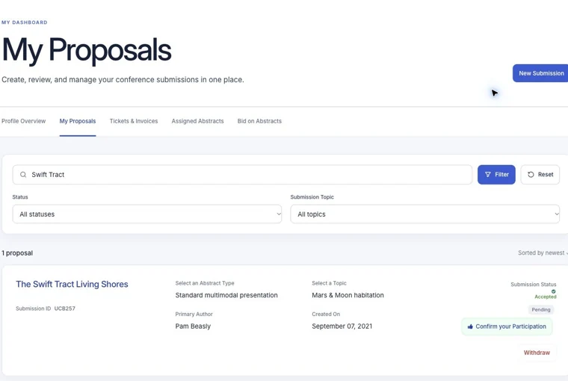Click the 1 proposal count text
568x381 pixels.
pos(17,253)
